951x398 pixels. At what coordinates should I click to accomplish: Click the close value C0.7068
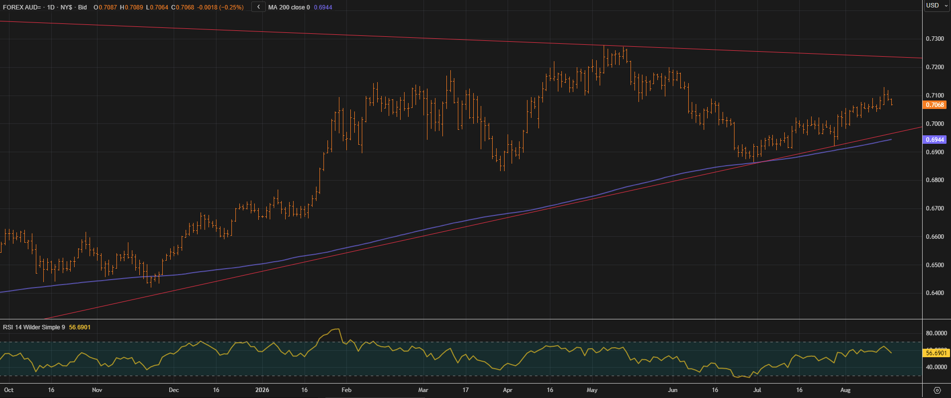click(x=183, y=7)
